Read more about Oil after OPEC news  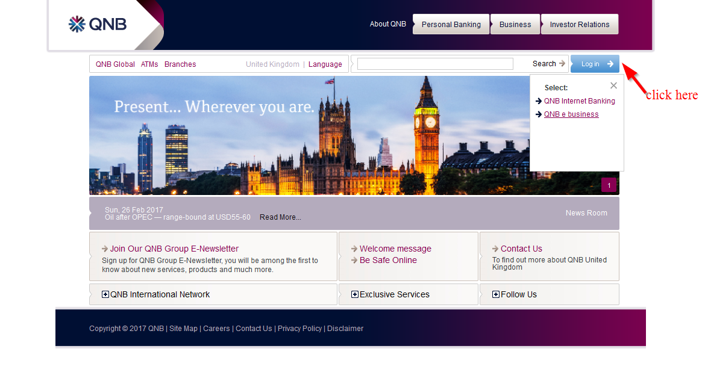click(x=280, y=217)
